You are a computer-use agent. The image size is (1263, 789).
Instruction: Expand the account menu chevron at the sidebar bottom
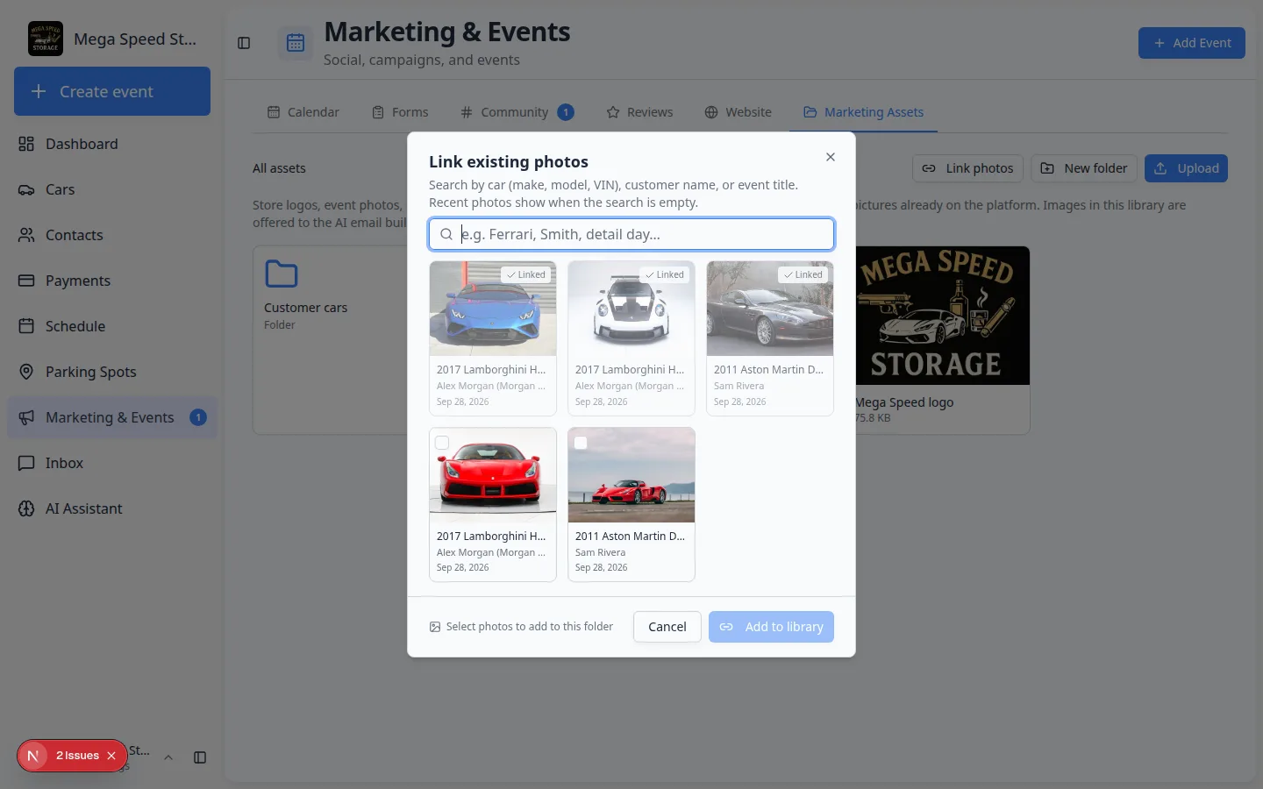(x=168, y=757)
